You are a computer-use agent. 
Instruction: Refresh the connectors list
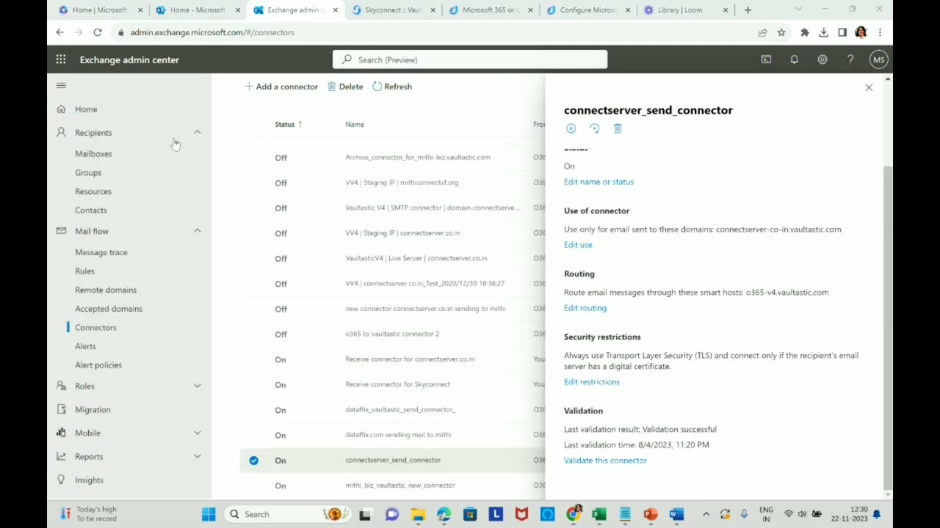(x=392, y=87)
